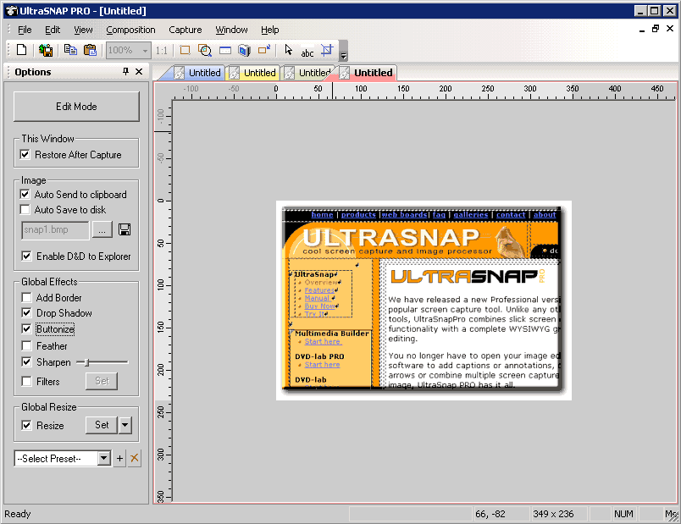The height and width of the screenshot is (524, 681).
Task: Select the arrow pointer tool
Action: (x=288, y=50)
